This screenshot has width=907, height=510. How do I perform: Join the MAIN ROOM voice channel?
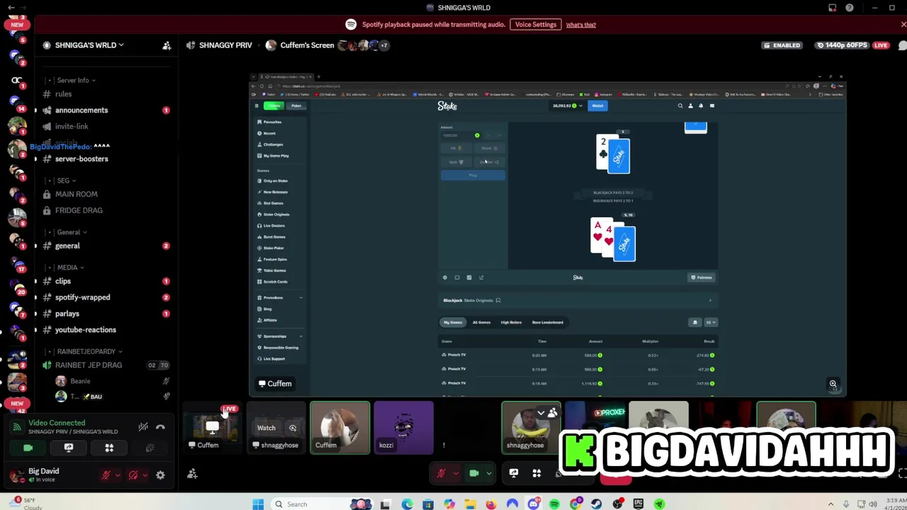click(76, 194)
